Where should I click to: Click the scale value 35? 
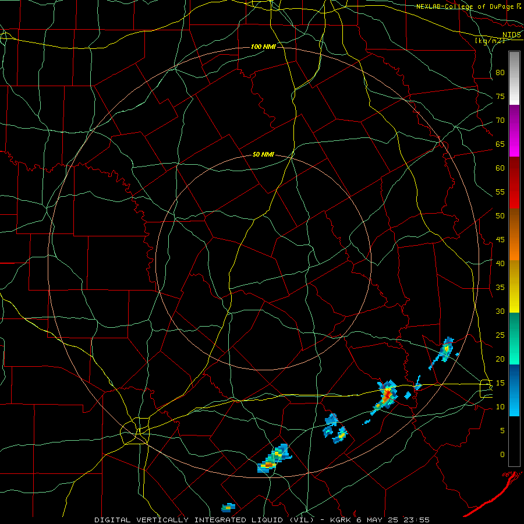(500, 288)
